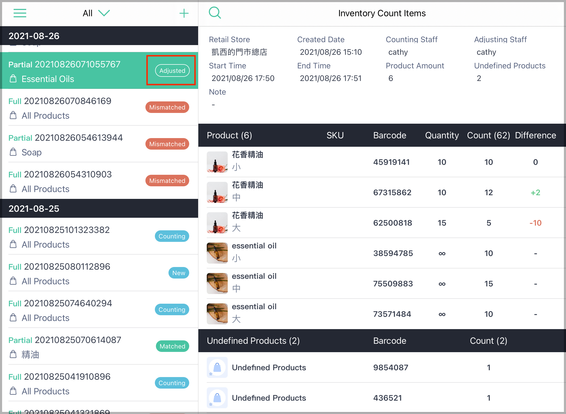Click the Matched status badge

pos(172,346)
